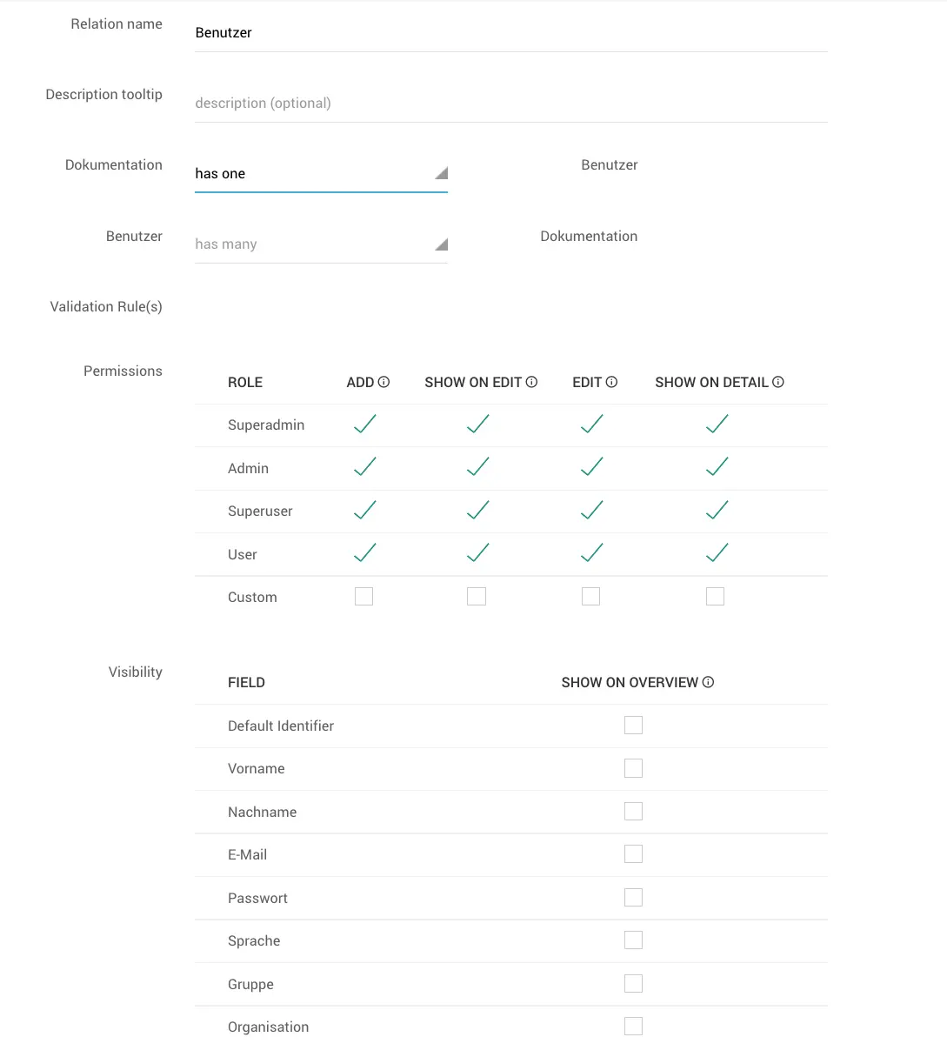Screen dimensions: 947x1057
Task: Check Custom role SHOW ON DETAIL box
Action: pos(715,597)
